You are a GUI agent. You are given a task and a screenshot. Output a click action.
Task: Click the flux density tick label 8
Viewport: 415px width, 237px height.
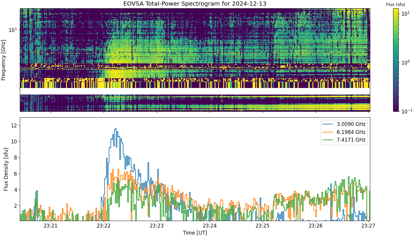coord(16,158)
